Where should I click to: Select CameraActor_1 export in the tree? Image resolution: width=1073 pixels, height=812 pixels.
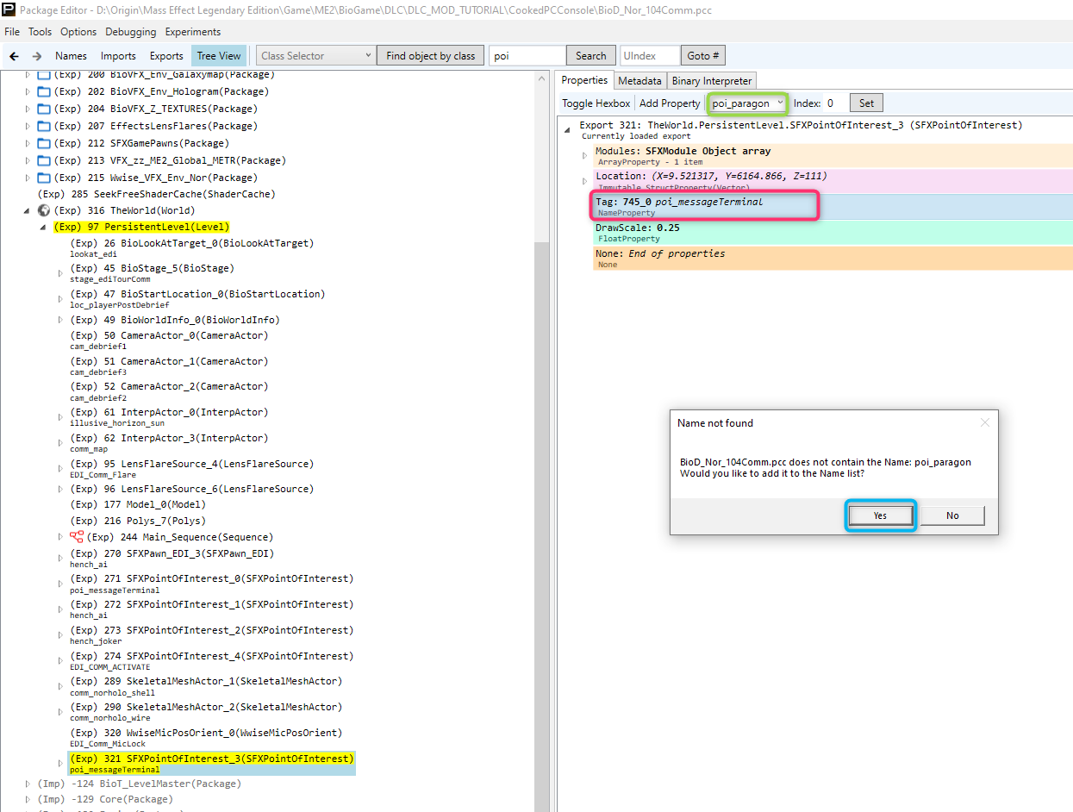coord(169,365)
